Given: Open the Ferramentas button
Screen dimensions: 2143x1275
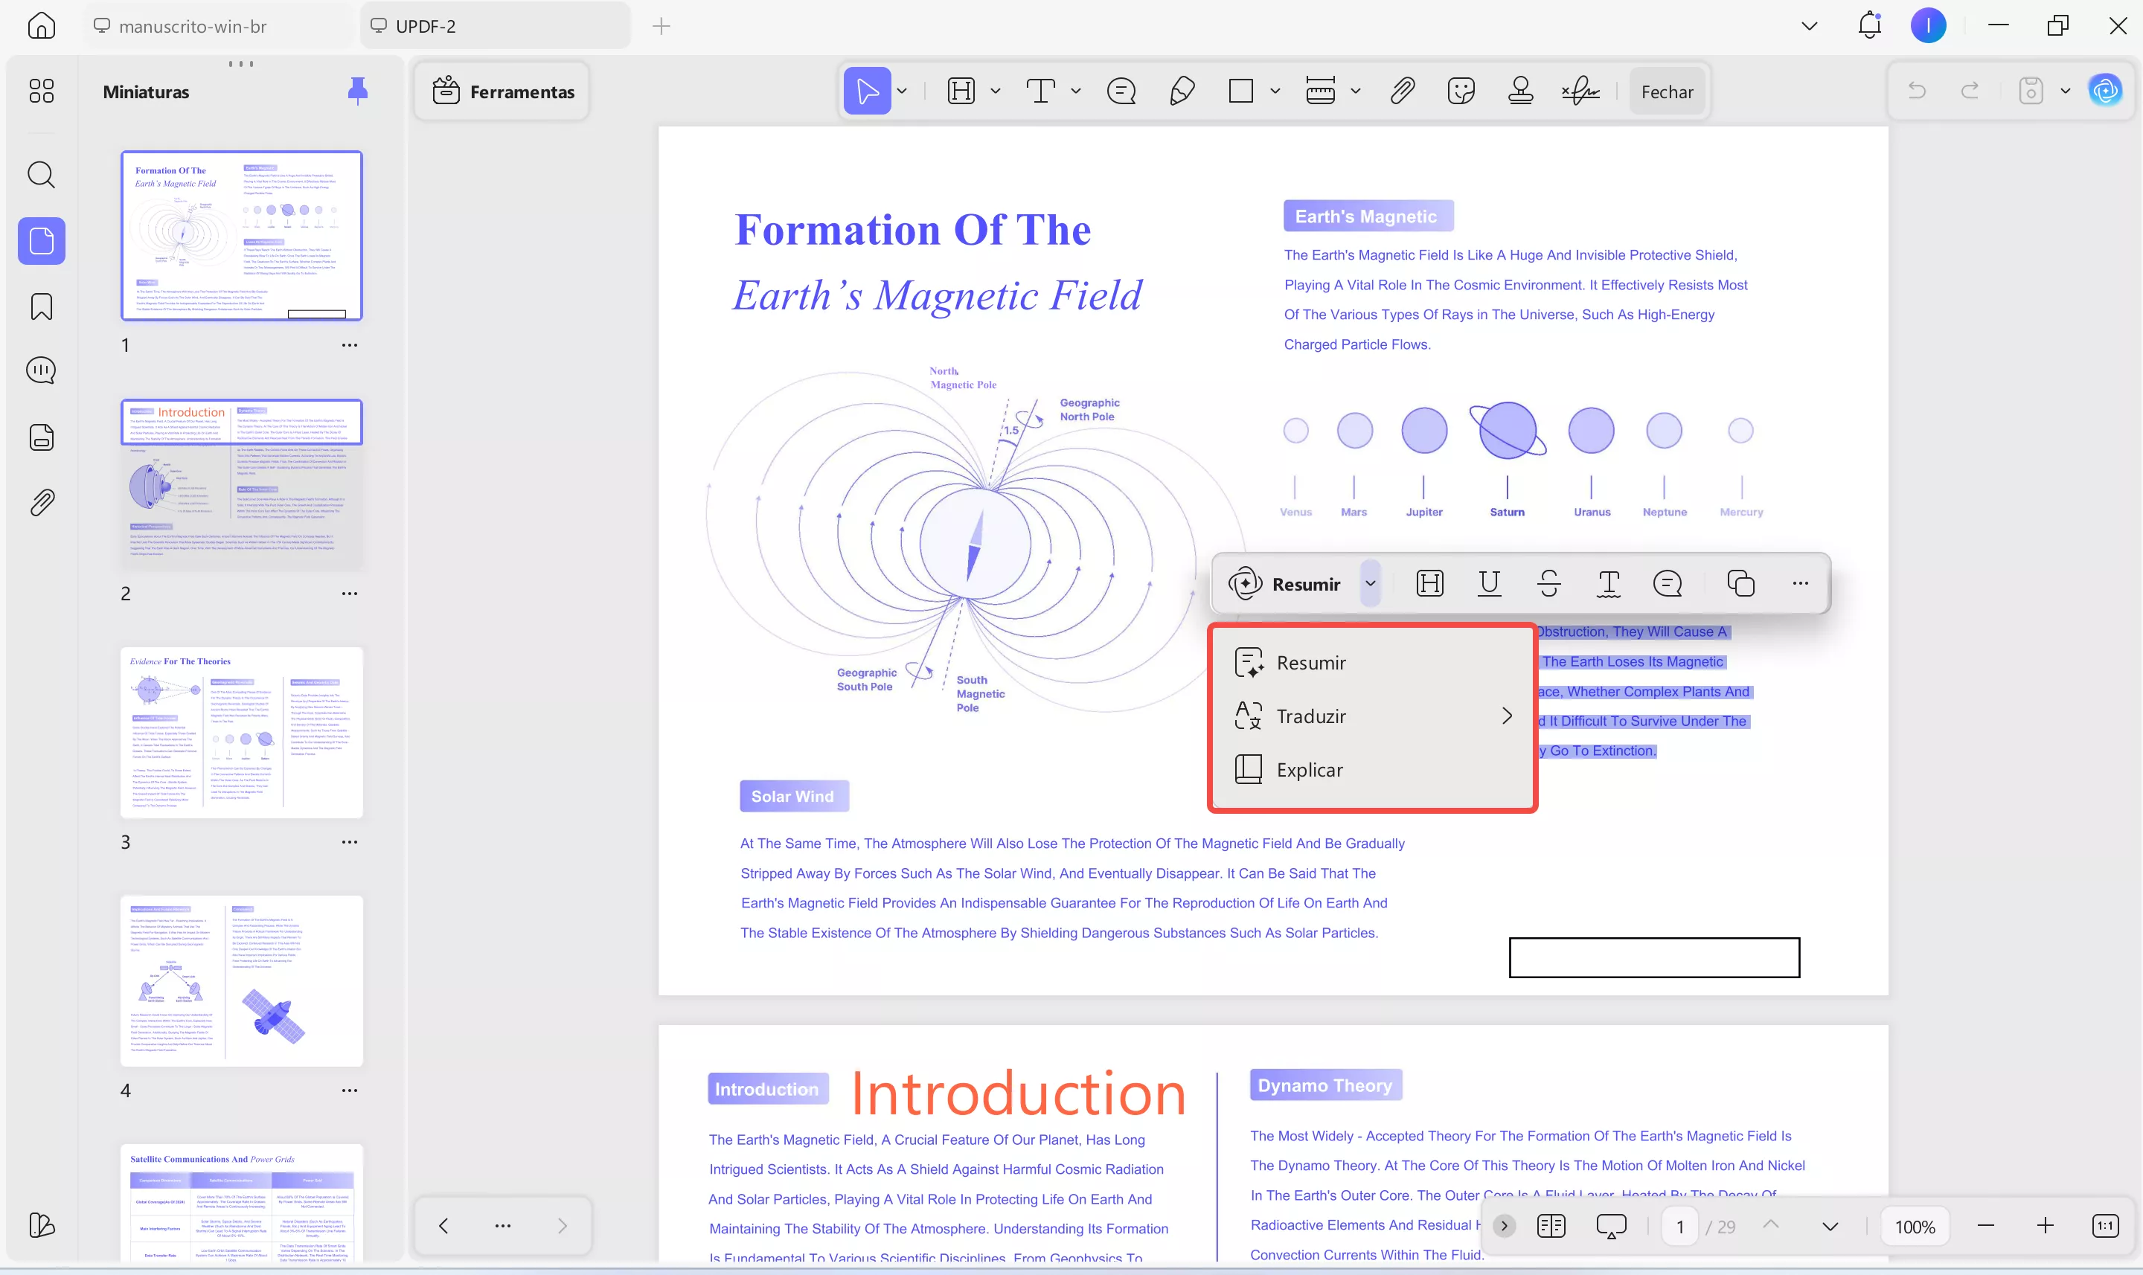Looking at the screenshot, I should coord(504,92).
